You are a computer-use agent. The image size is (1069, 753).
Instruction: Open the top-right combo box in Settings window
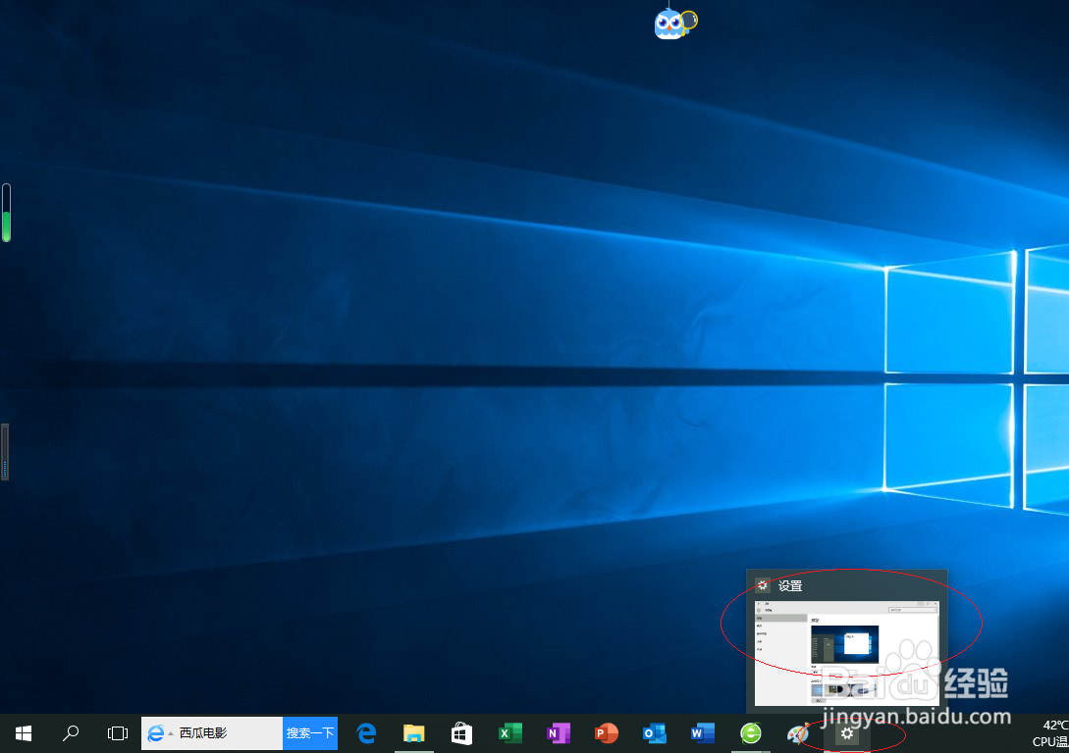[913, 609]
